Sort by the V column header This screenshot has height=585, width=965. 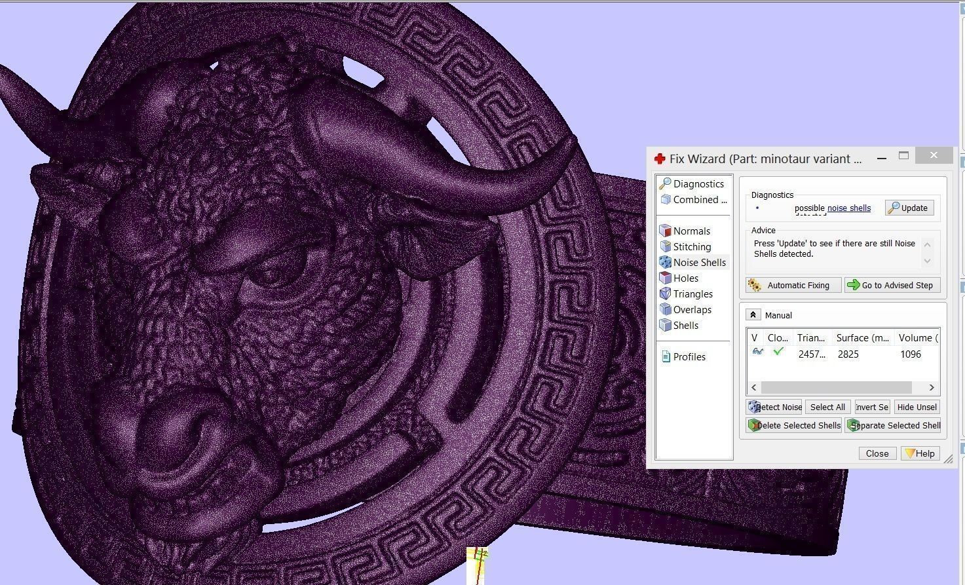click(755, 338)
